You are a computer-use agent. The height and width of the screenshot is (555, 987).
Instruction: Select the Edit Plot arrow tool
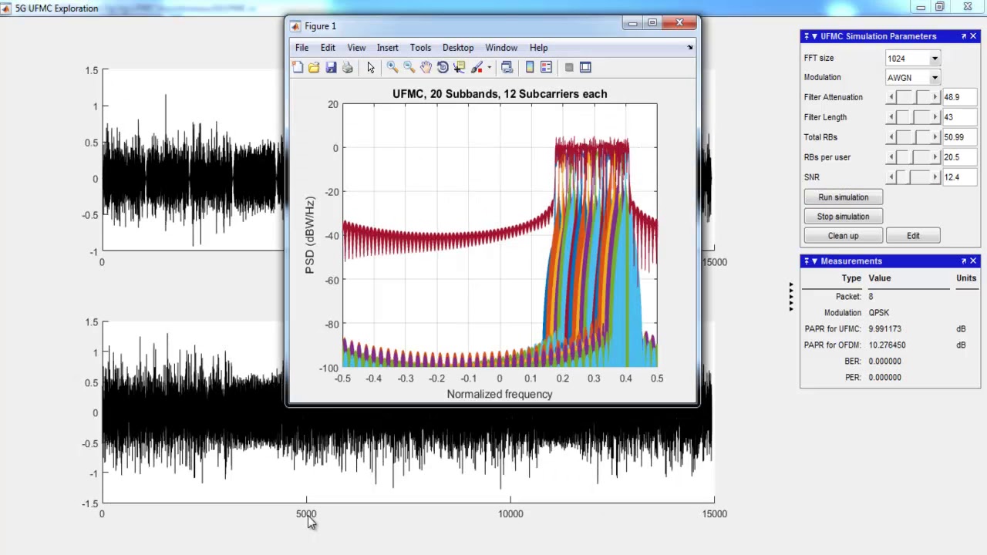371,68
